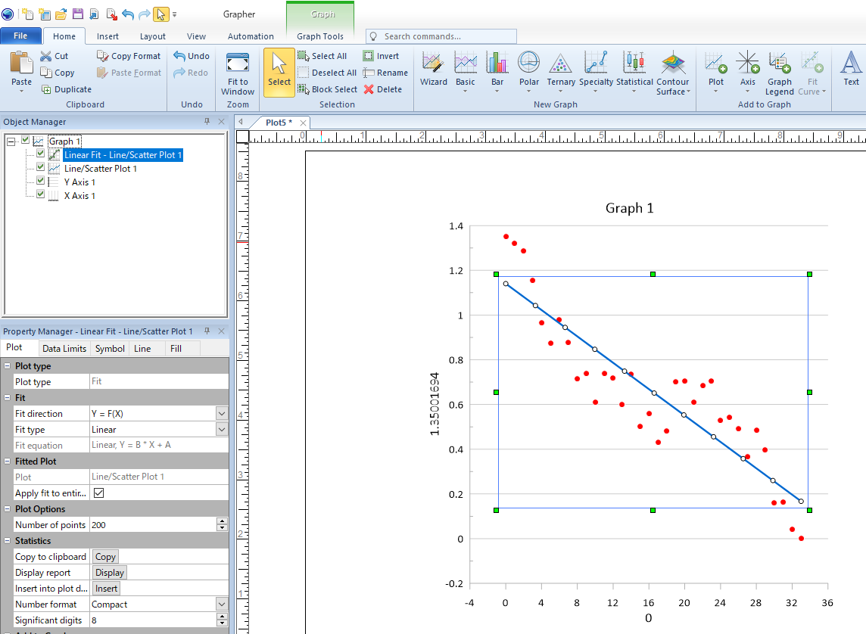Open Number format dropdown
The width and height of the screenshot is (866, 634).
[222, 604]
